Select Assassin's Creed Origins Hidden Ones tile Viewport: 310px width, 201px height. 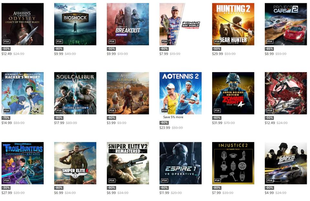click(x=128, y=93)
